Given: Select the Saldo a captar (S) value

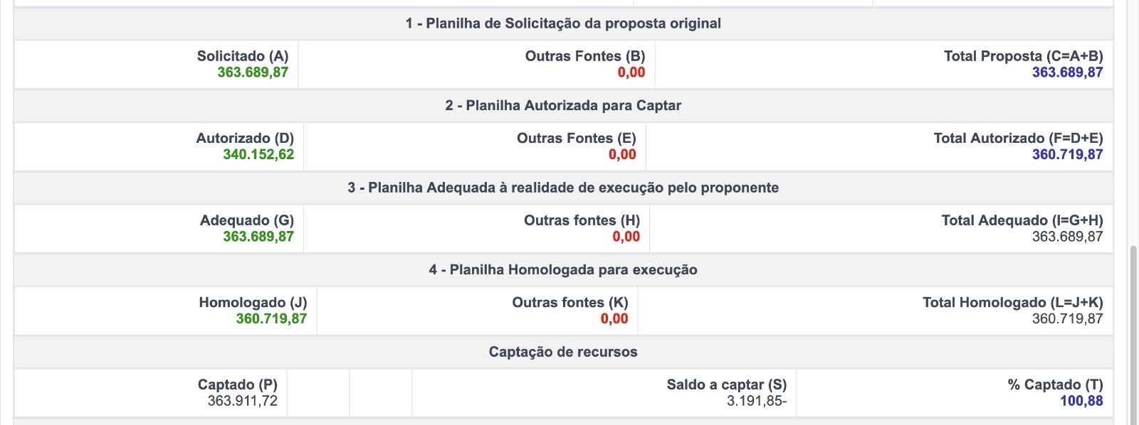Looking at the screenshot, I should [756, 401].
